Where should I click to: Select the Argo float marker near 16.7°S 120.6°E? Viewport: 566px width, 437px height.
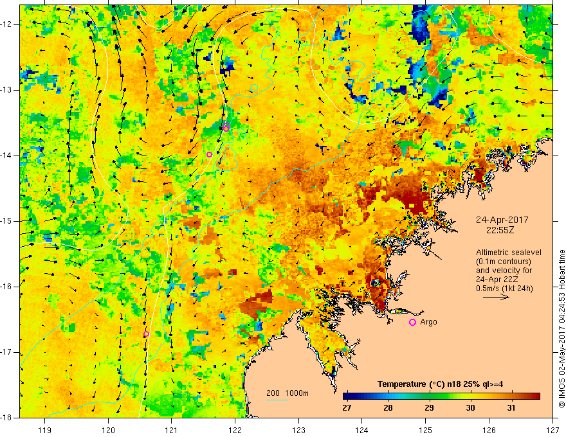[146, 334]
